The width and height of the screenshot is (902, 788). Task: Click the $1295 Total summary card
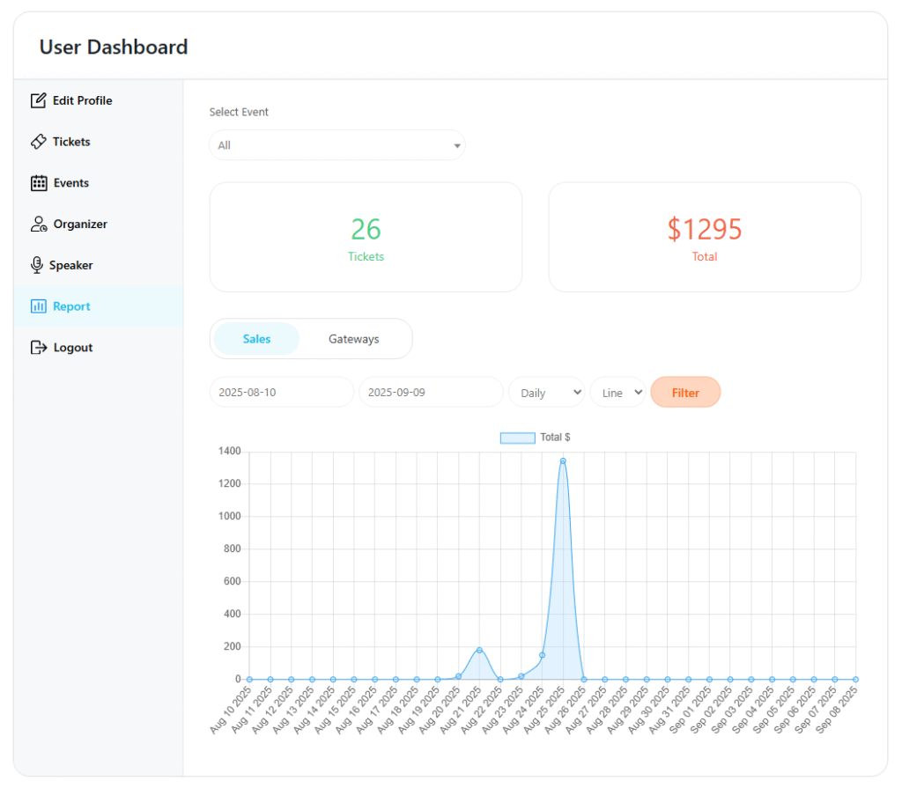point(705,236)
